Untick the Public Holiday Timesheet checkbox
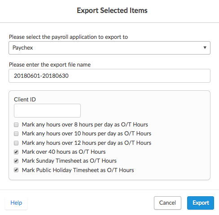Image resolution: width=219 pixels, height=215 pixels. click(16, 170)
